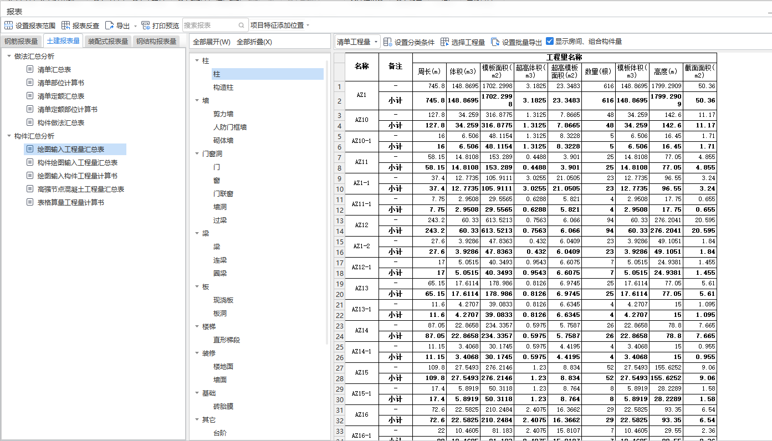This screenshot has height=441, width=772.
Task: Click 全部折叠(X) button
Action: click(x=254, y=42)
